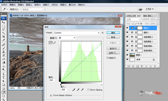The image size is (168, 101).
Task: Hide the 背景 layer
Action: (x=127, y=59)
